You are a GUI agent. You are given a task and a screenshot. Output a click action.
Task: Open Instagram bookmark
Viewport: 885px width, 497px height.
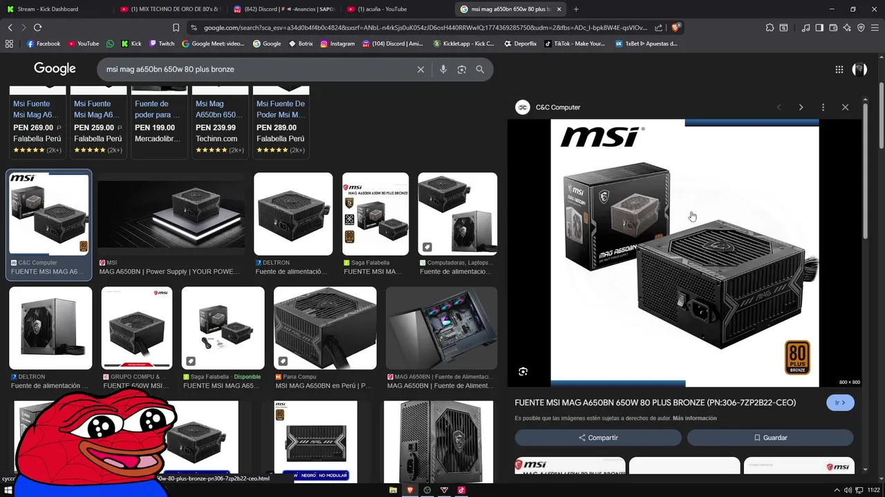[337, 43]
